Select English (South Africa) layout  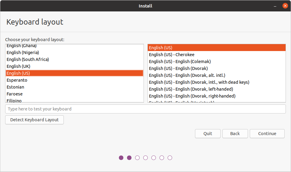coord(28,59)
